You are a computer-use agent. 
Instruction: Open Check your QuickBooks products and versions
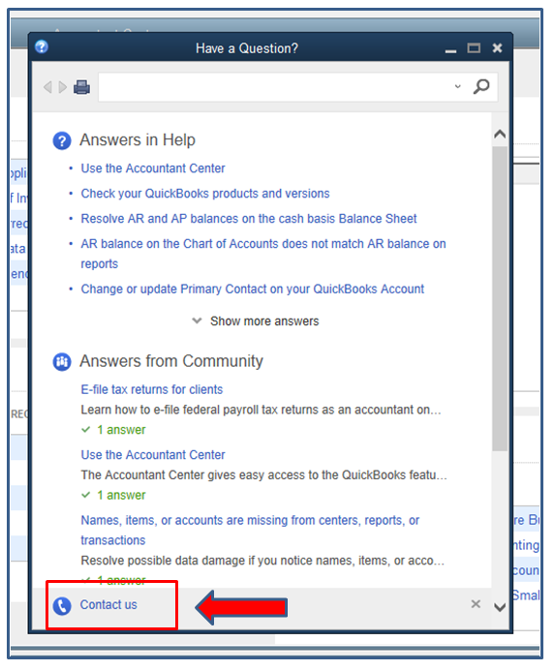[x=205, y=194]
